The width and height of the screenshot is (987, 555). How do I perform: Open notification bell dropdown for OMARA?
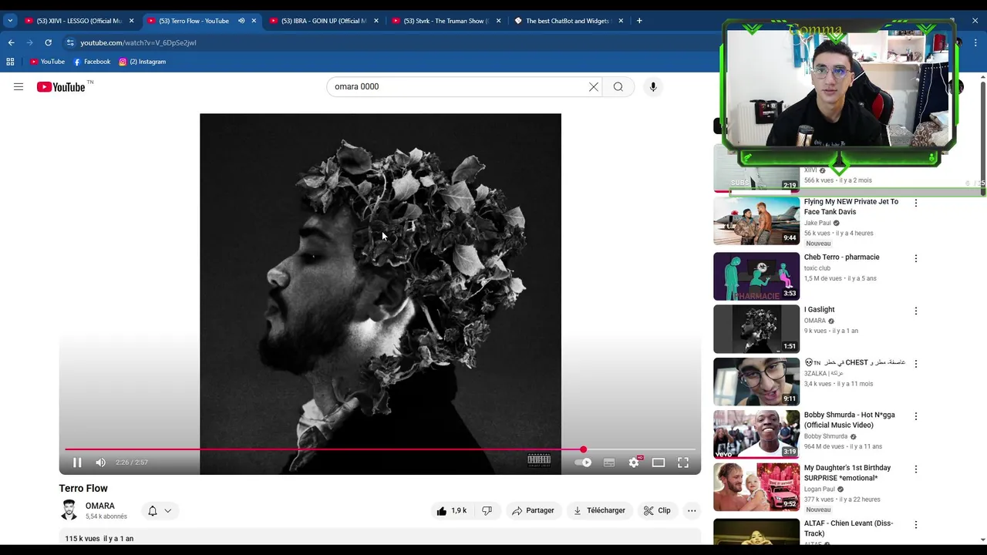point(160,510)
